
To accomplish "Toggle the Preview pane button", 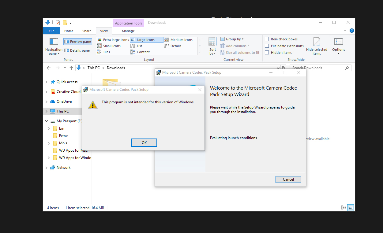I will (x=78, y=42).
